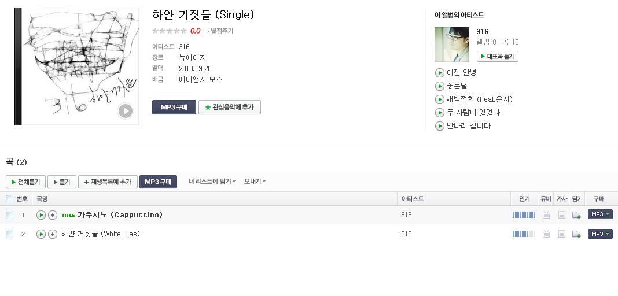Image resolution: width=618 pixels, height=296 pixels.
Task: Click 관심음악에 추가 button
Action: click(229, 107)
